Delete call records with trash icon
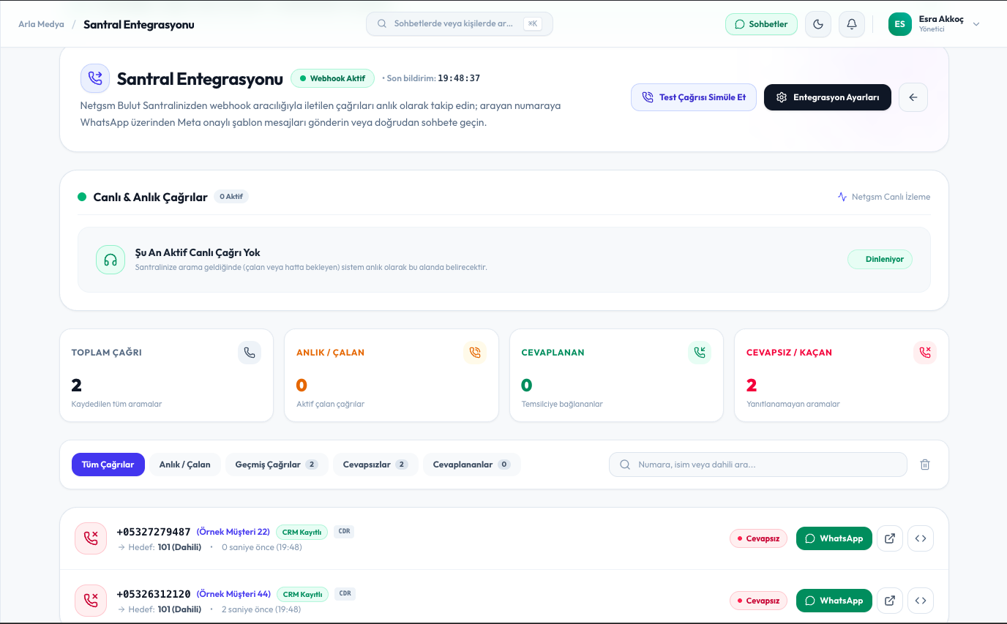Image resolution: width=1007 pixels, height=624 pixels. click(x=925, y=465)
